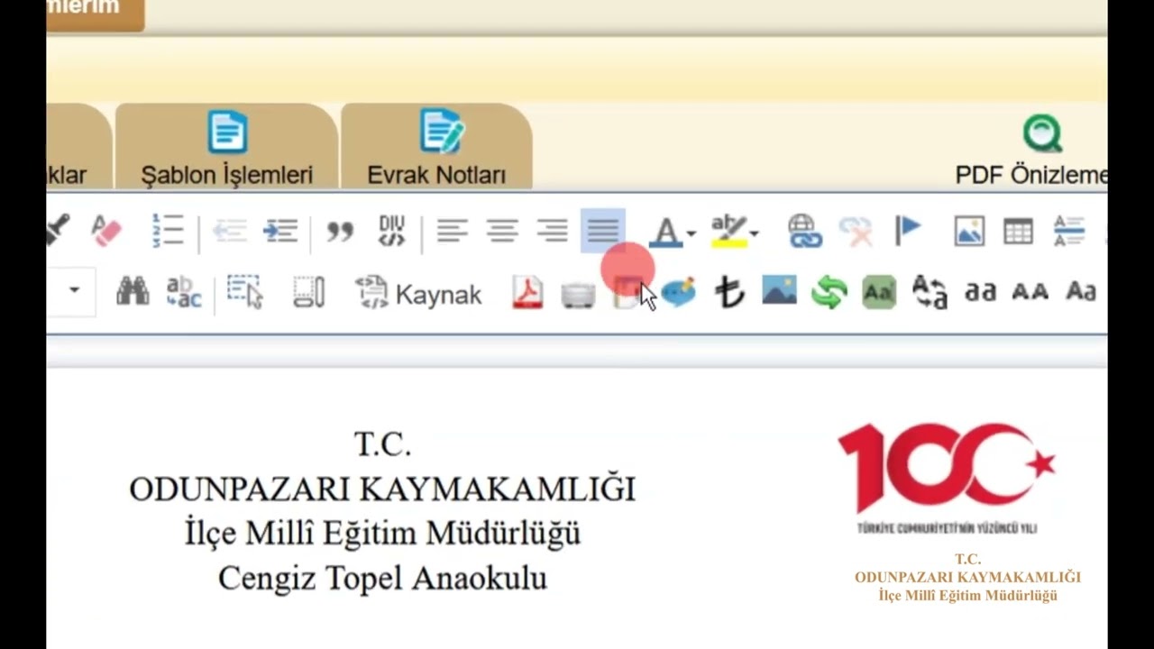Click the PDF Önizleme button
This screenshot has height=649, width=1154.
click(x=1031, y=151)
